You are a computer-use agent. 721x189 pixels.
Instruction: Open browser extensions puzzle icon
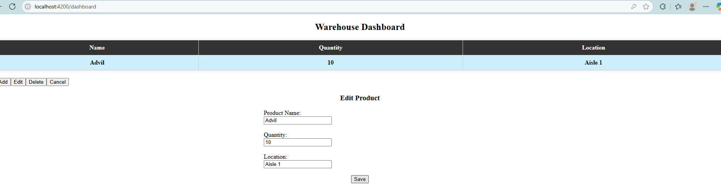pos(663,7)
